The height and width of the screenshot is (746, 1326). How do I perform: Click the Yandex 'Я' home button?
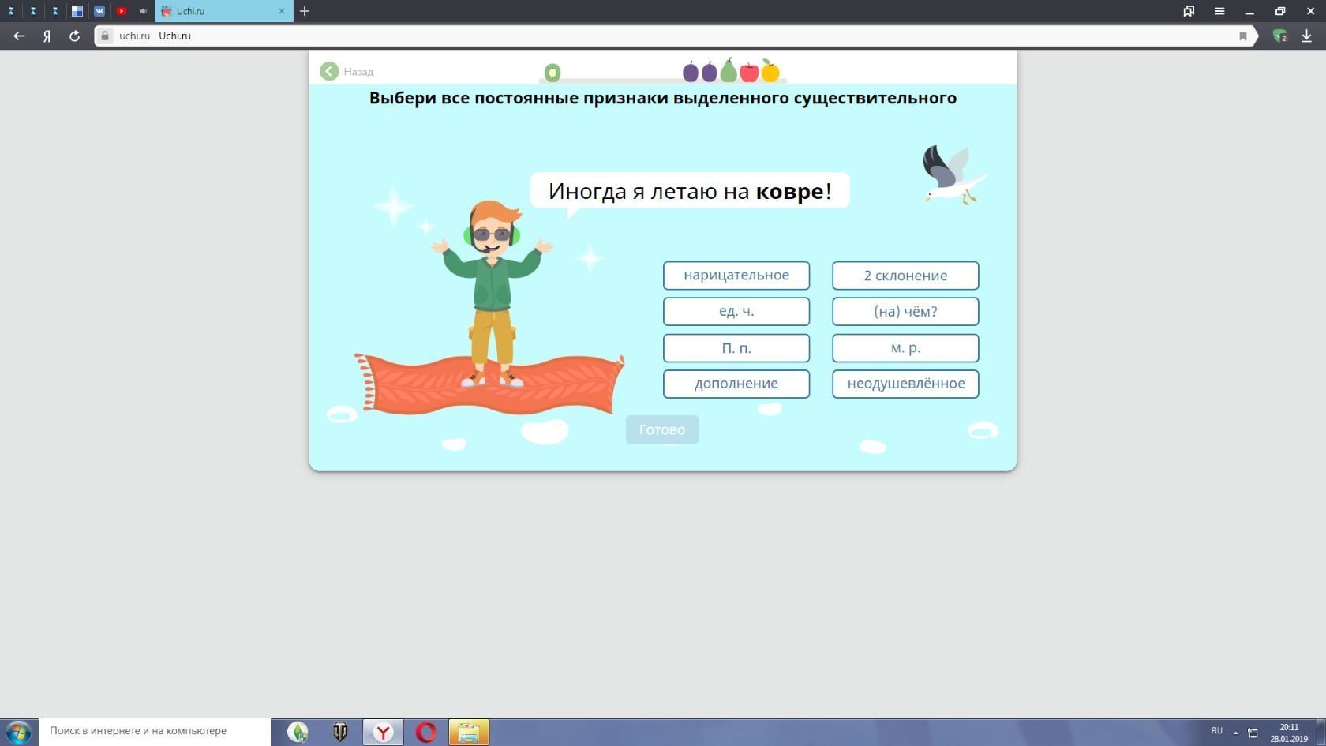[x=47, y=36]
